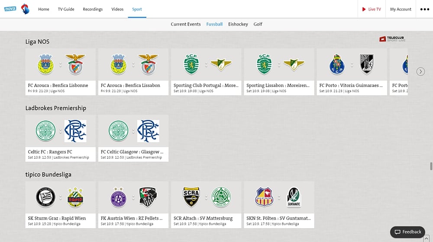Click SK Sturm Graz crest

coord(45,197)
